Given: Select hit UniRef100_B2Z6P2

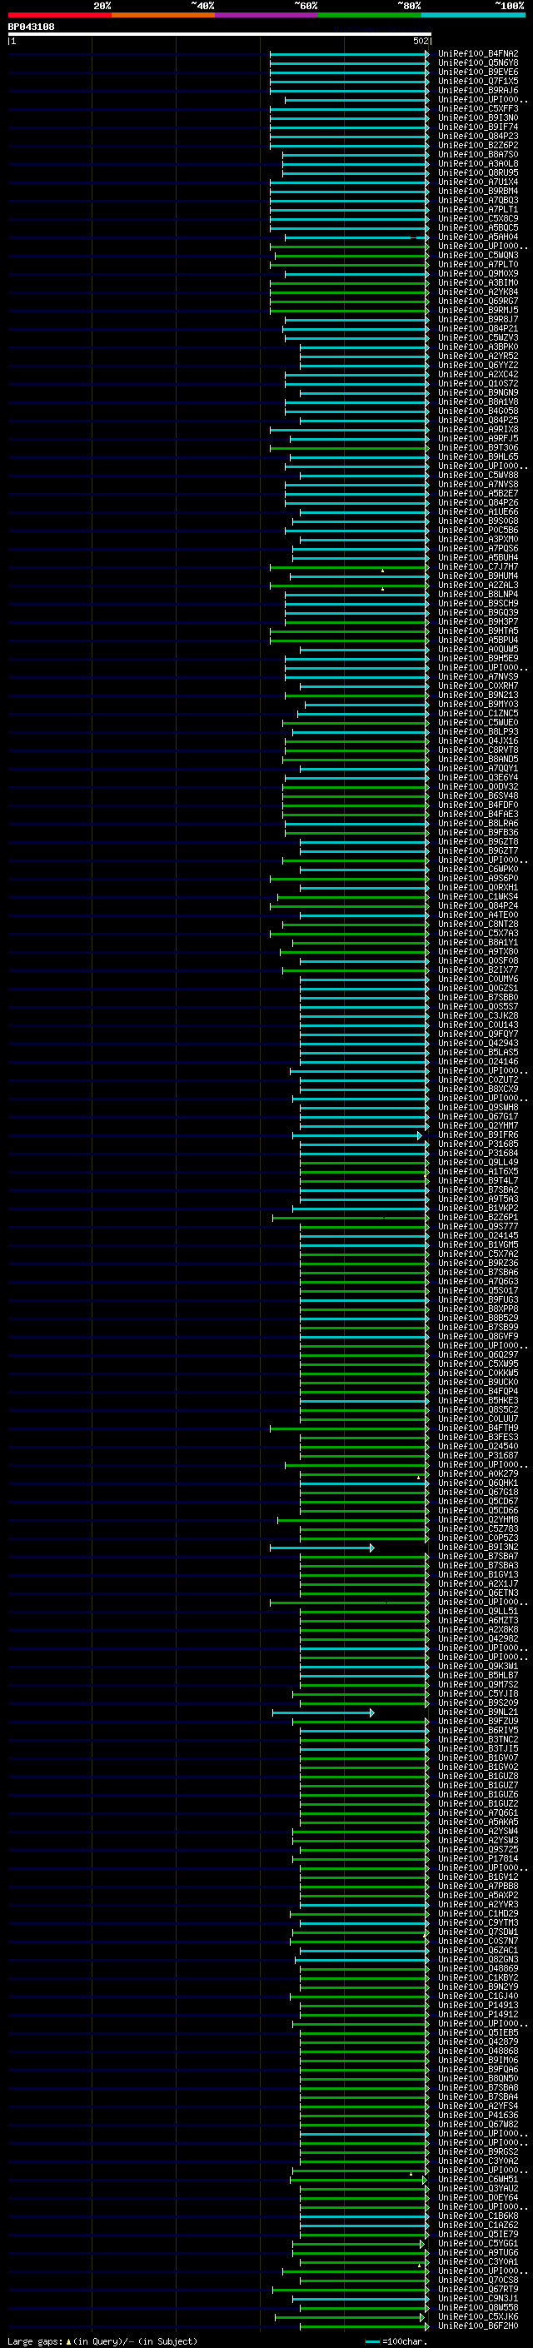Looking at the screenshot, I should click(477, 145).
